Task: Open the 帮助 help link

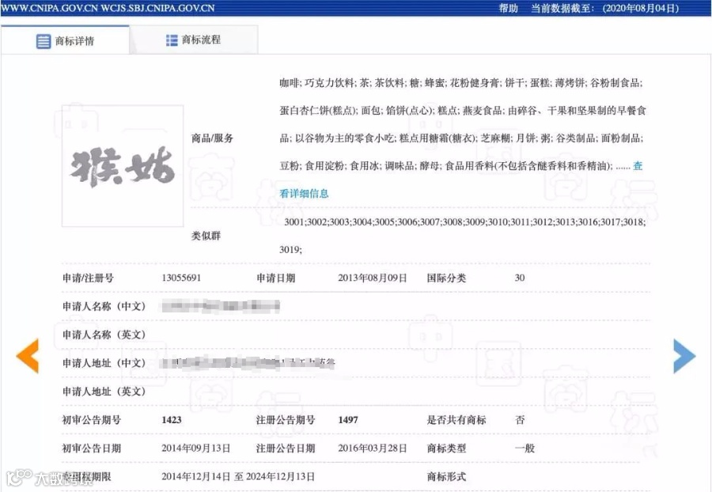Action: (508, 8)
